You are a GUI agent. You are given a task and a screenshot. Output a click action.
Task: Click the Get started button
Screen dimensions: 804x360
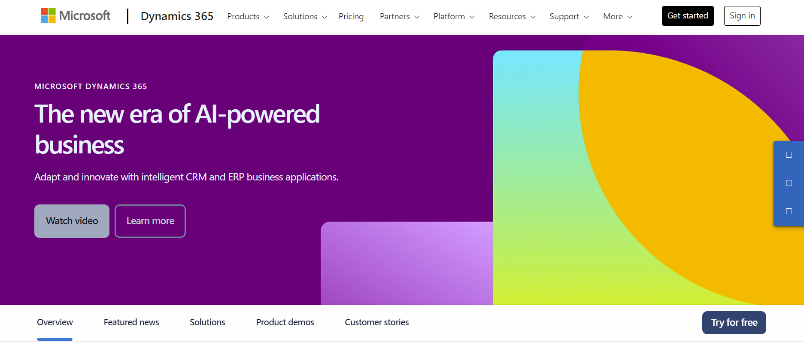(x=688, y=16)
